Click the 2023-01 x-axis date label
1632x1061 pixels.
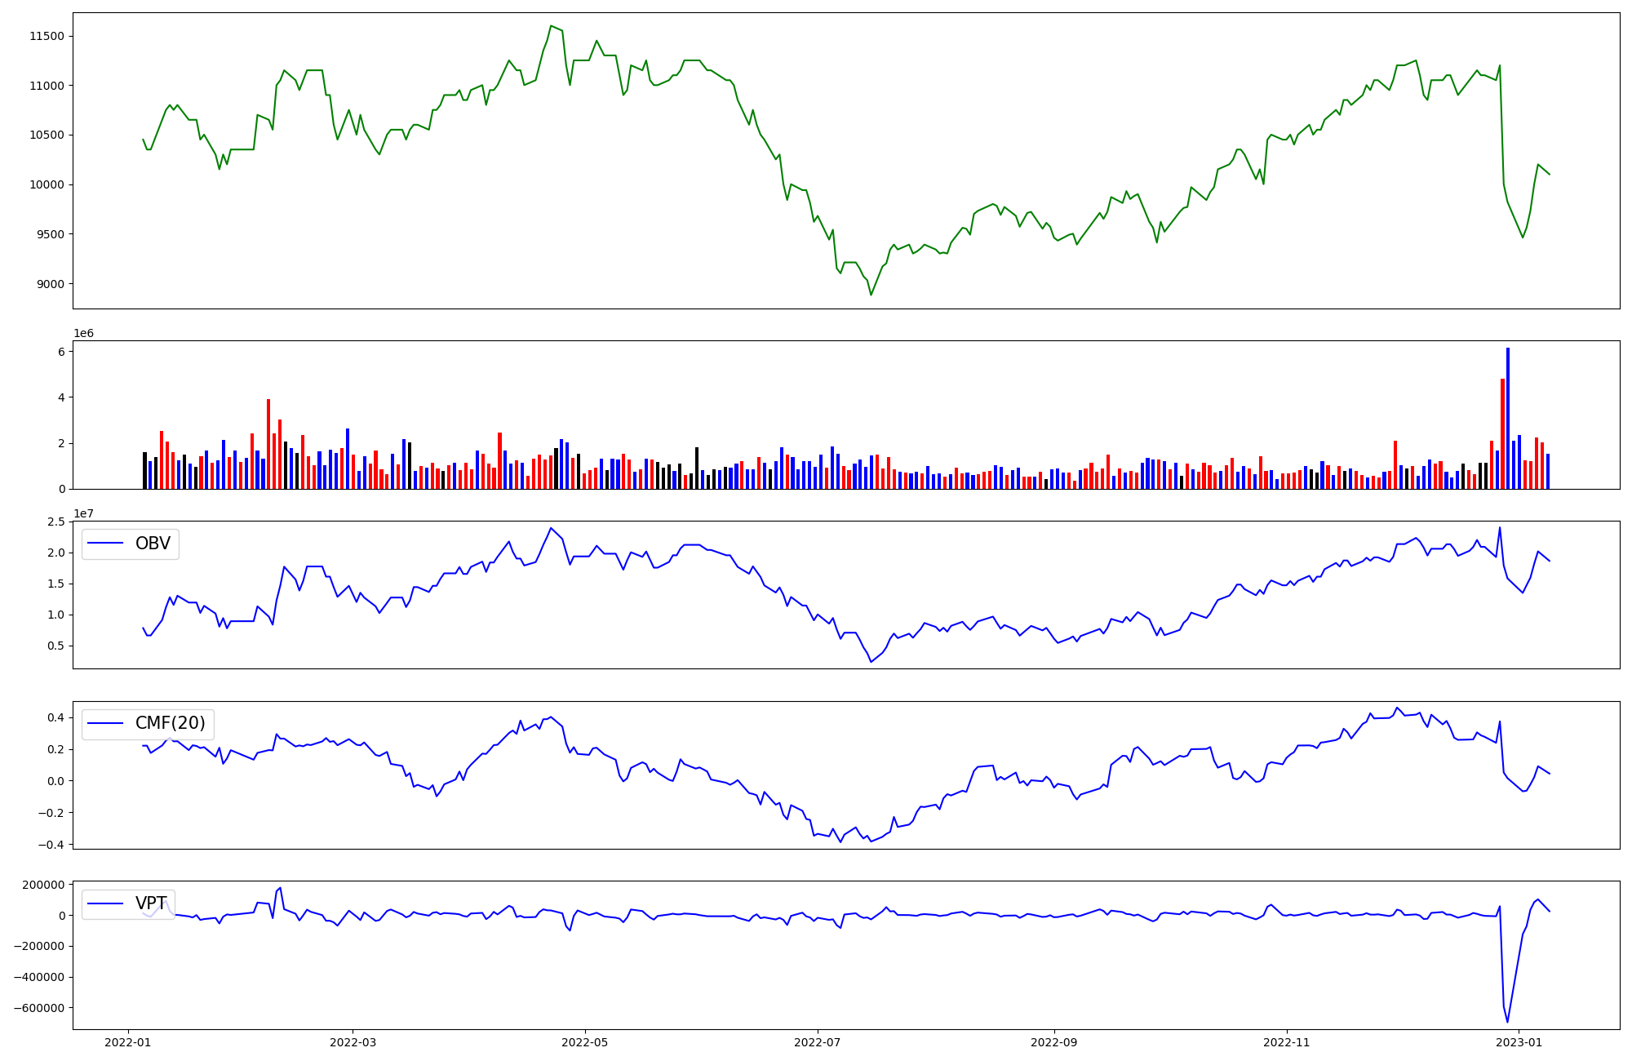[x=1519, y=1041]
